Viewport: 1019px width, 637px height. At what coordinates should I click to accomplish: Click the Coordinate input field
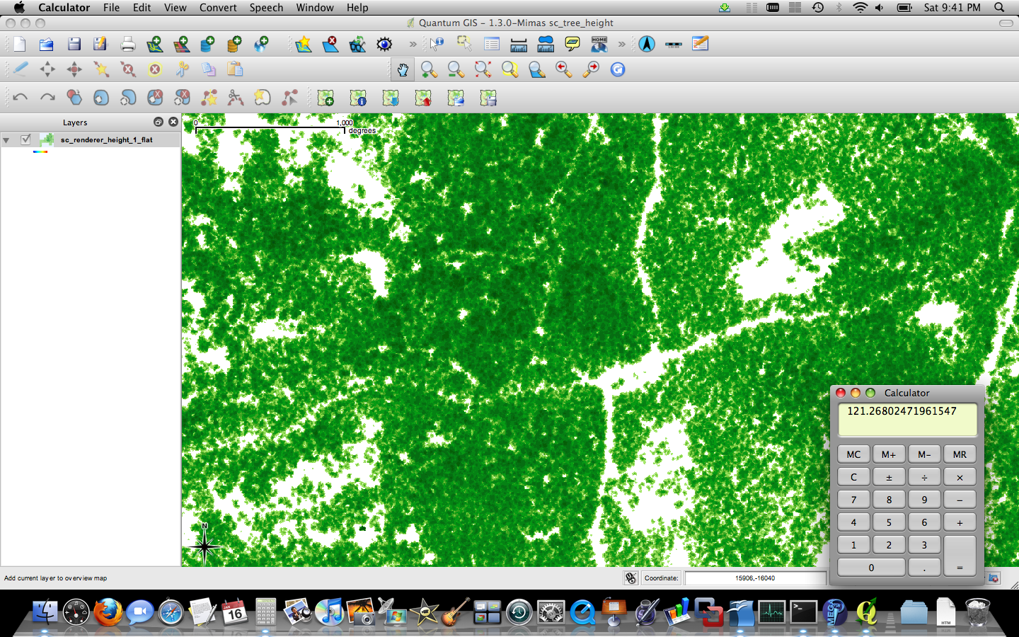pos(754,578)
